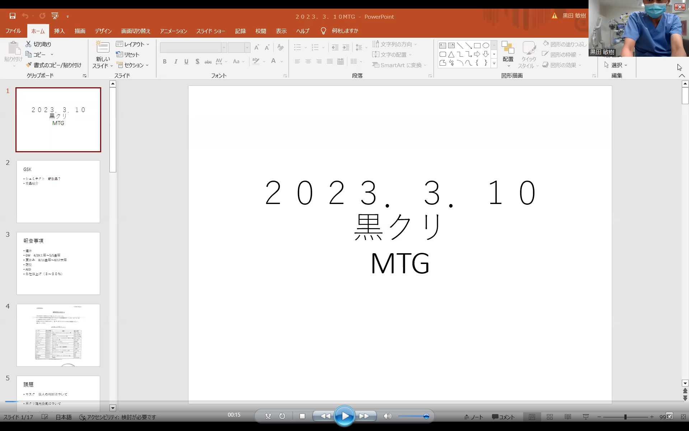Viewport: 689px width, 431px height.
Task: Select slide 2 GSK thumbnail
Action: click(x=58, y=191)
